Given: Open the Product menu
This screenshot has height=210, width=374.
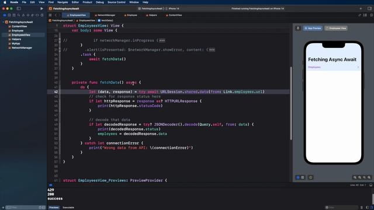Looking at the screenshot, I should [x=87, y=2].
